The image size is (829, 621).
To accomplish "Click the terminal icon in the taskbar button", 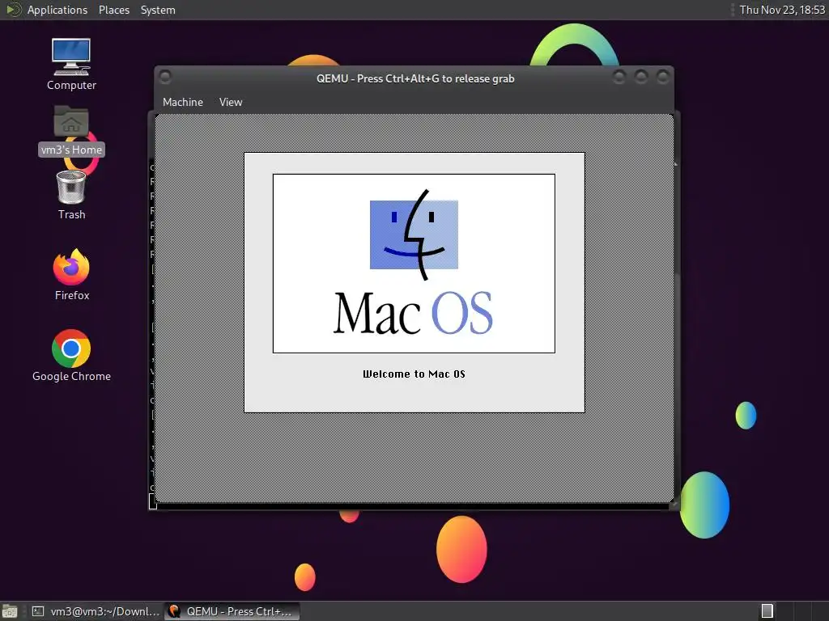I will click(38, 611).
